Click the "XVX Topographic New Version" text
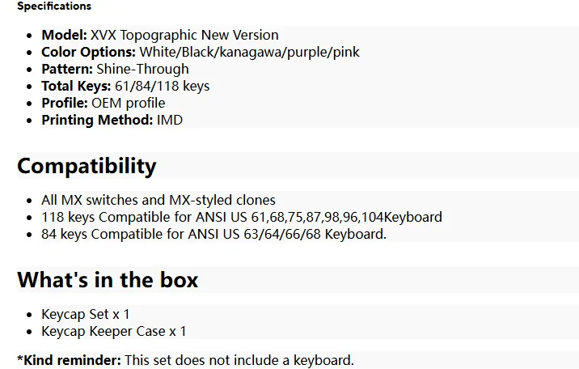This screenshot has width=579, height=369. tap(184, 35)
